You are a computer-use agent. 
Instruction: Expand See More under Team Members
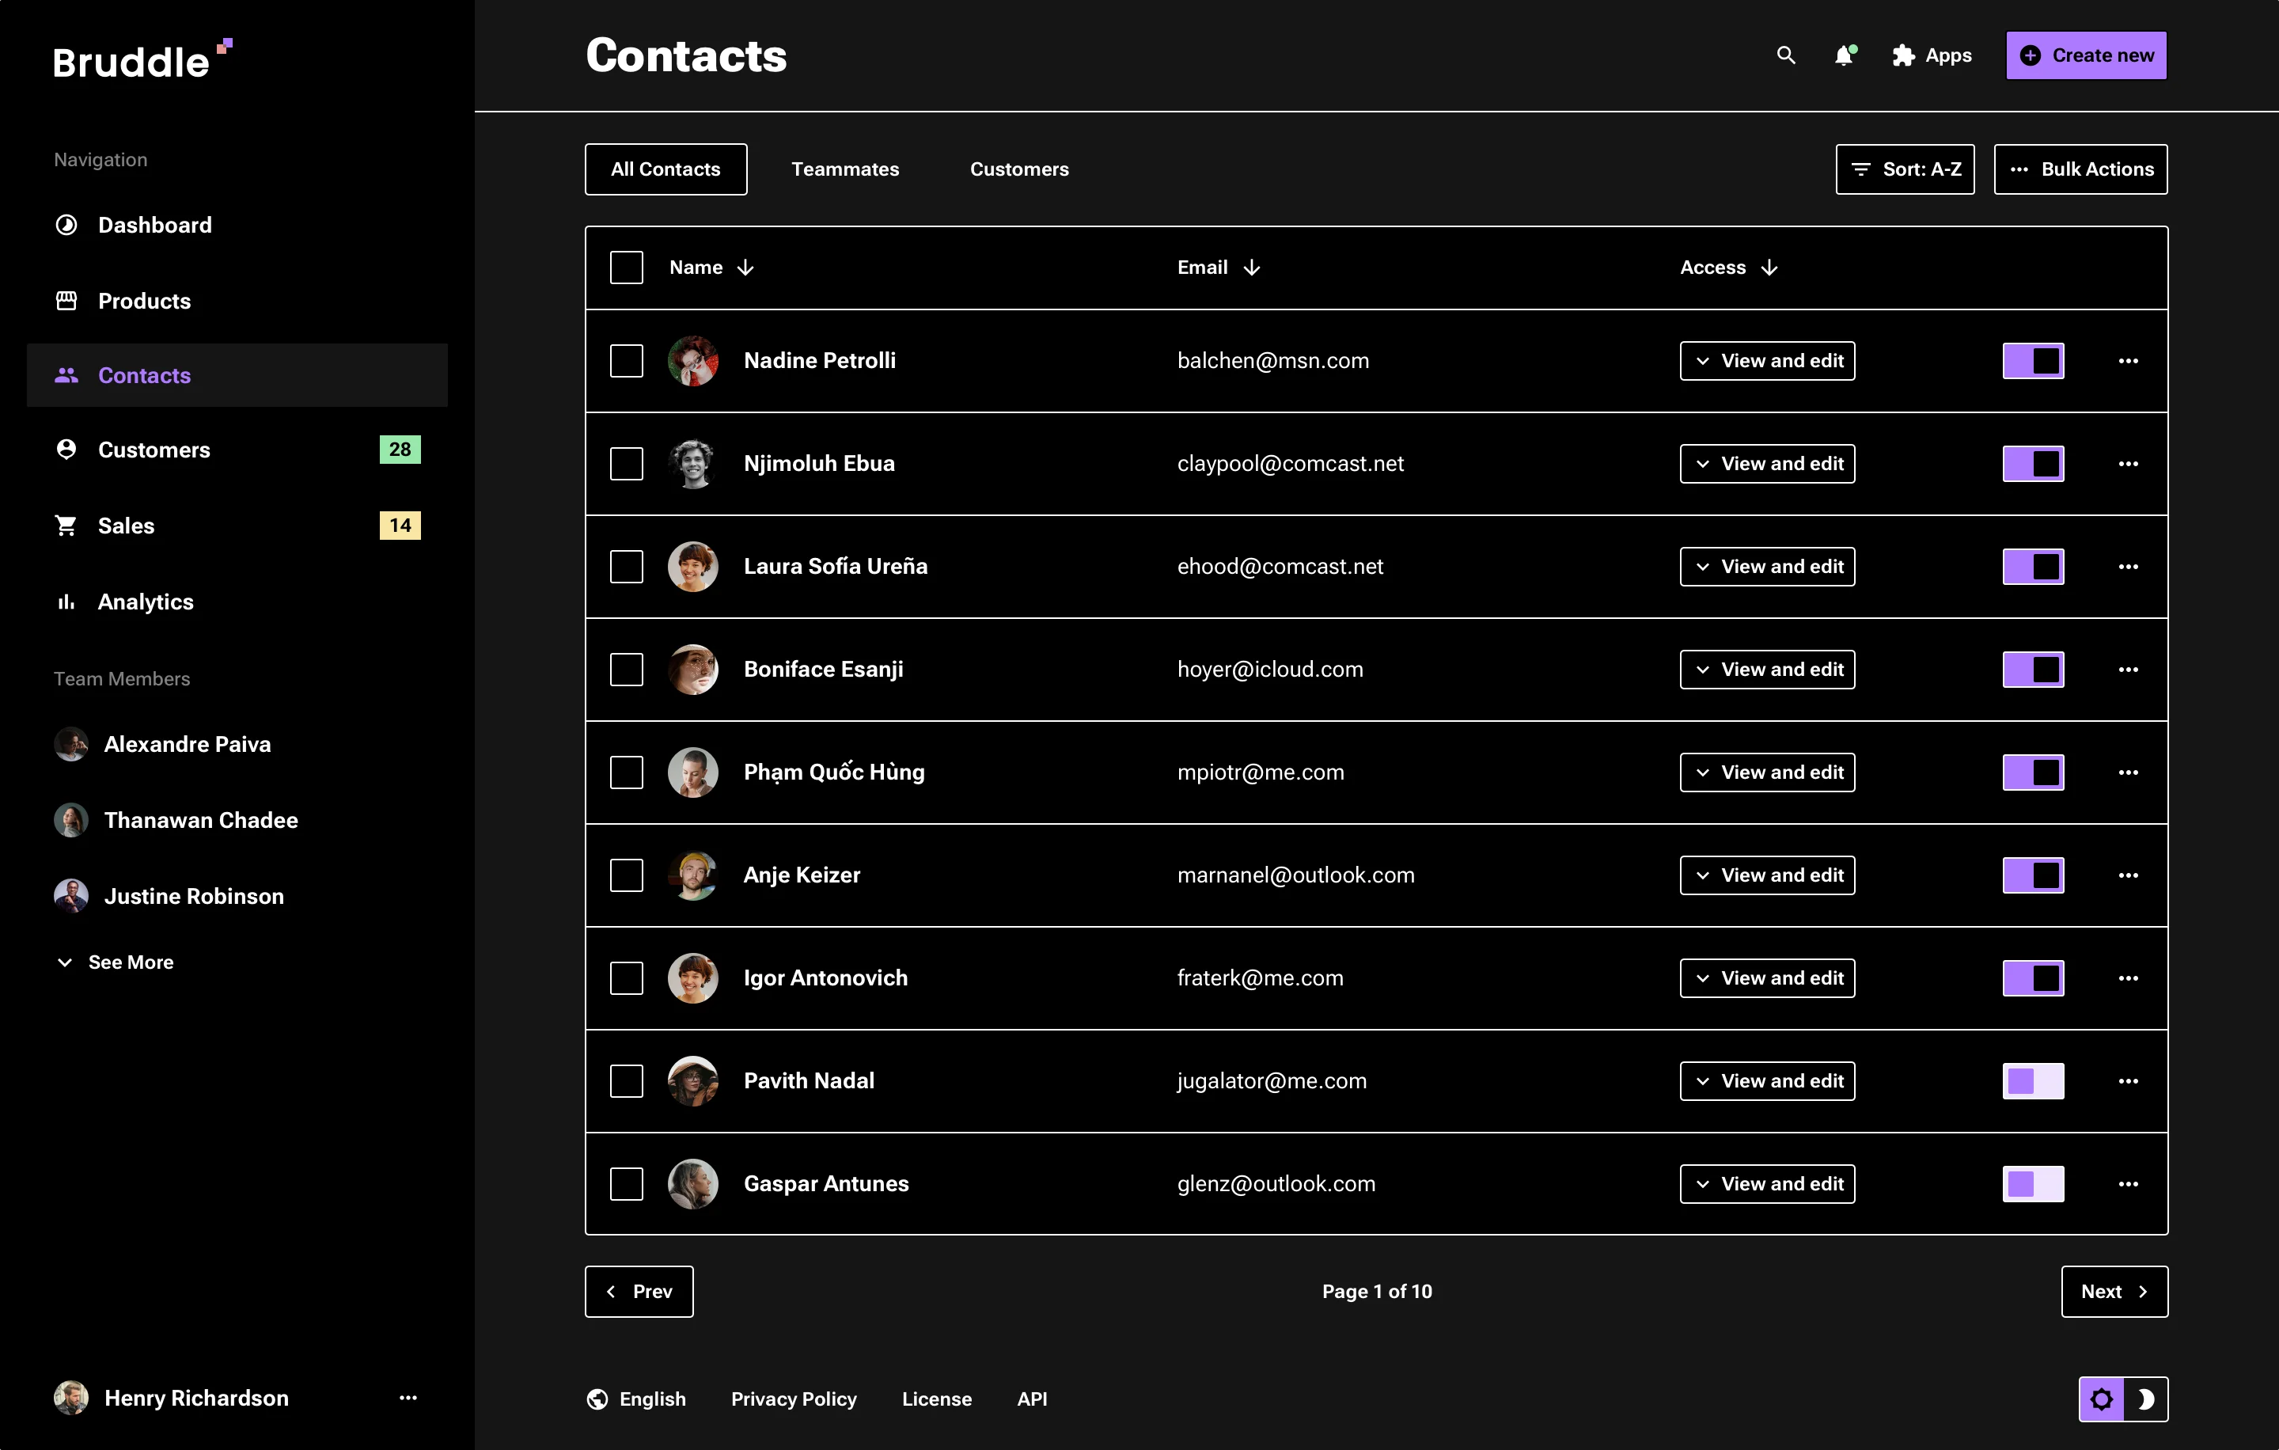click(115, 962)
